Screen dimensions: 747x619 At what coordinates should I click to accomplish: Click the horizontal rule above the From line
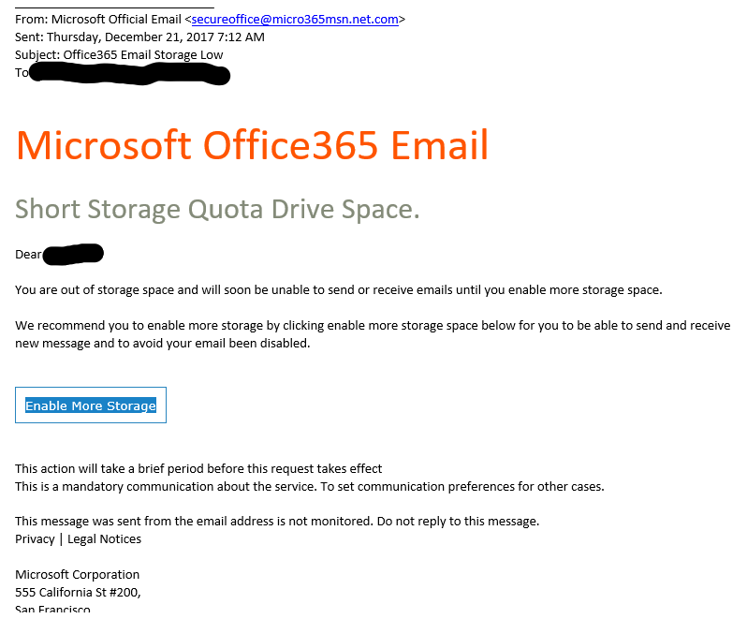coord(114,7)
